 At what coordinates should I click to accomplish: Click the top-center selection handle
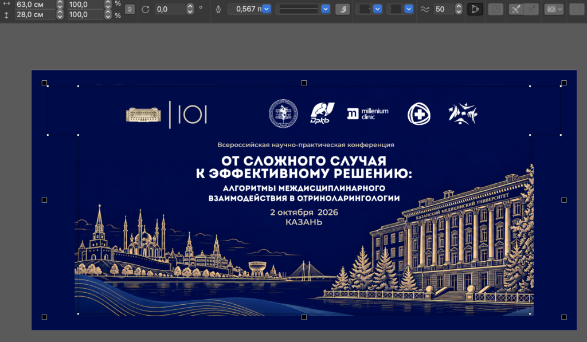click(304, 82)
